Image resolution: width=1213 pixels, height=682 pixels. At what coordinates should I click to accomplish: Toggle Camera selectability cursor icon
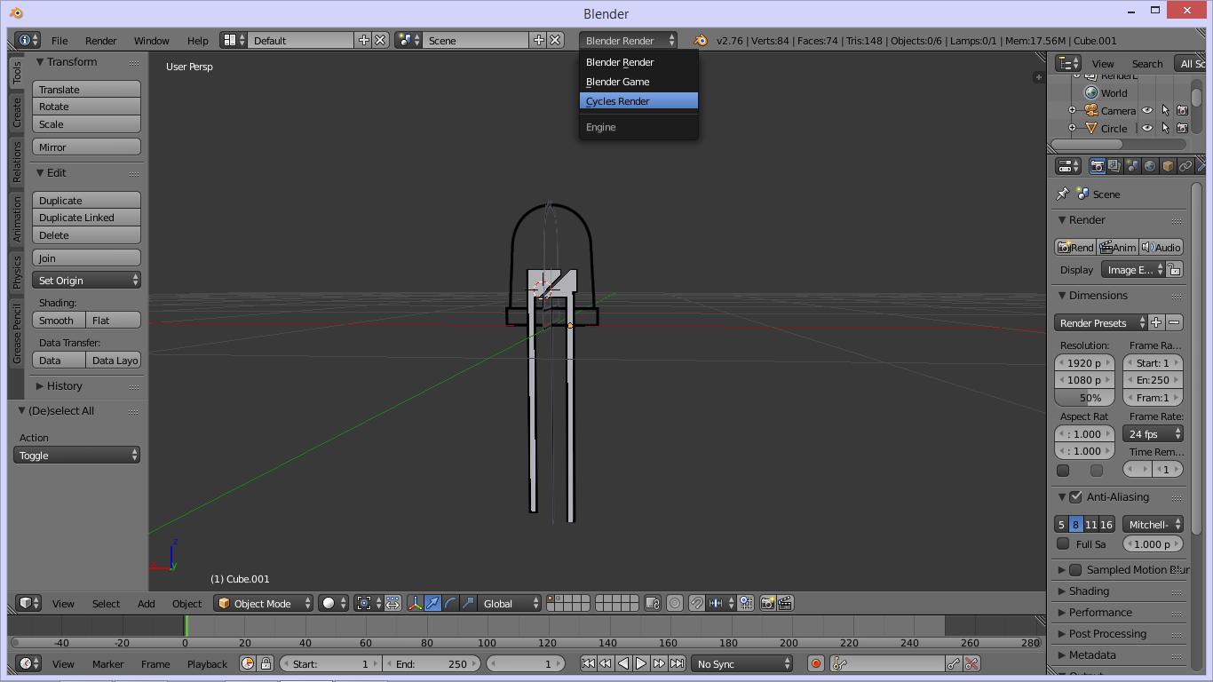coord(1165,111)
